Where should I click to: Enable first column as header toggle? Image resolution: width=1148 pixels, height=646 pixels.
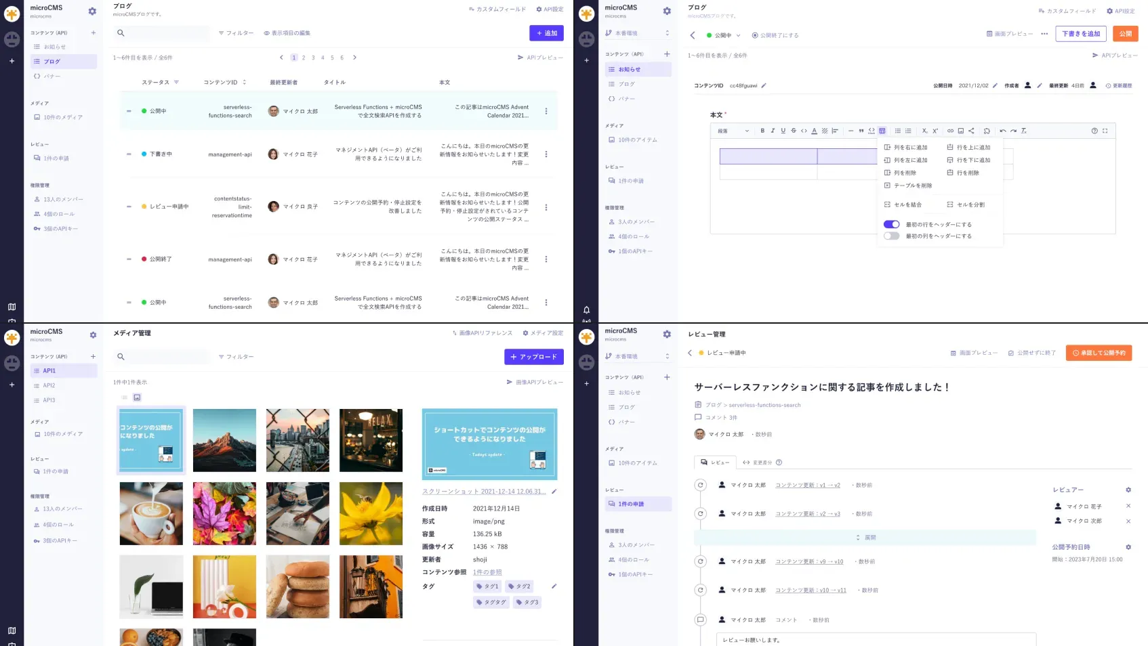tap(891, 236)
